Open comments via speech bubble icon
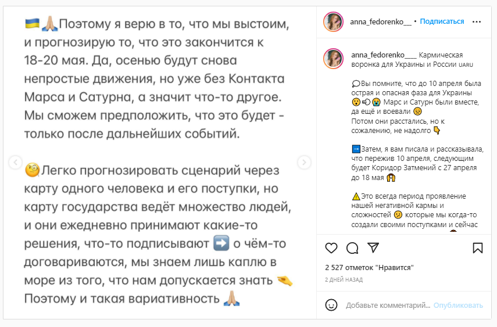The image size is (497, 327). click(x=352, y=248)
